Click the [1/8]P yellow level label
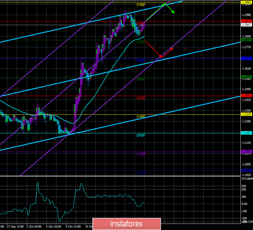The width and height of the screenshot is (253, 230). pyautogui.click(x=141, y=117)
